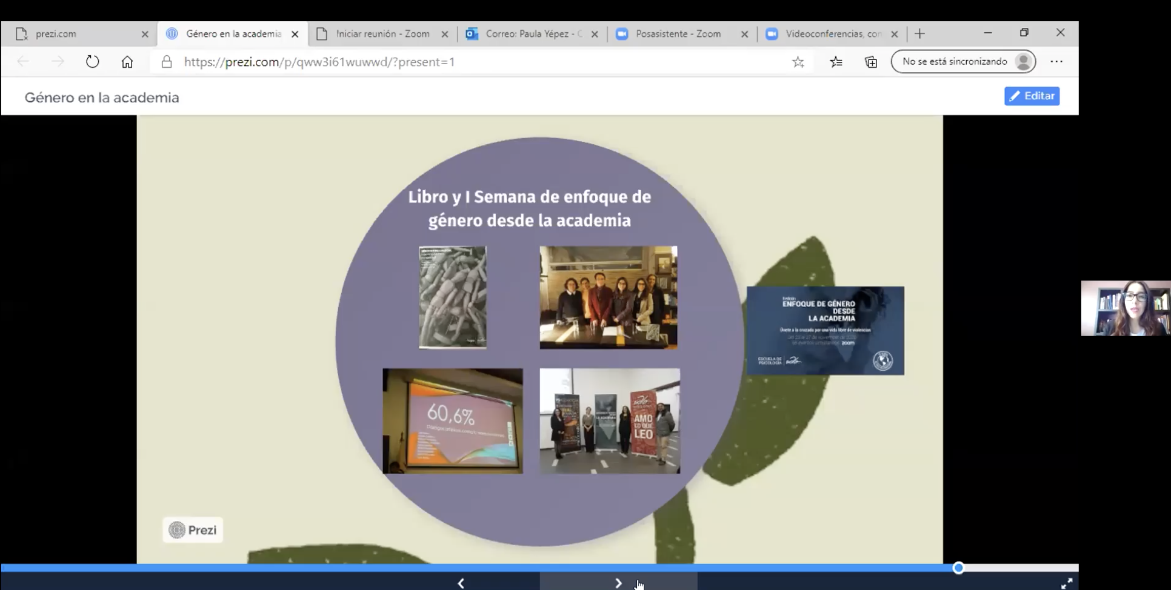Click the presentation progress slider handle
This screenshot has height=590, width=1171.
click(958, 568)
